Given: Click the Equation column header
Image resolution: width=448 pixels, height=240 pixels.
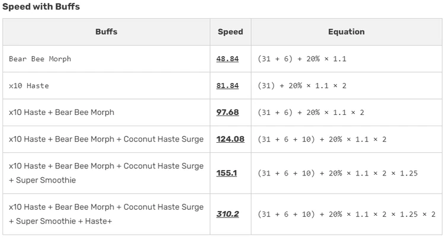Looking at the screenshot, I should pyautogui.click(x=346, y=32).
